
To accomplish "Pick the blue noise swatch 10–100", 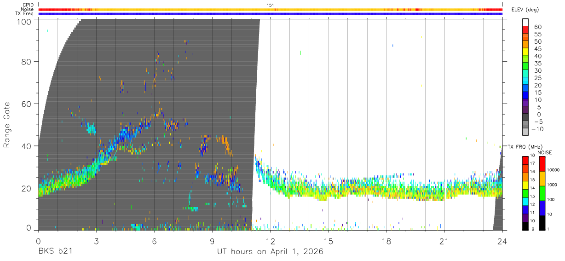I will coord(542,208).
